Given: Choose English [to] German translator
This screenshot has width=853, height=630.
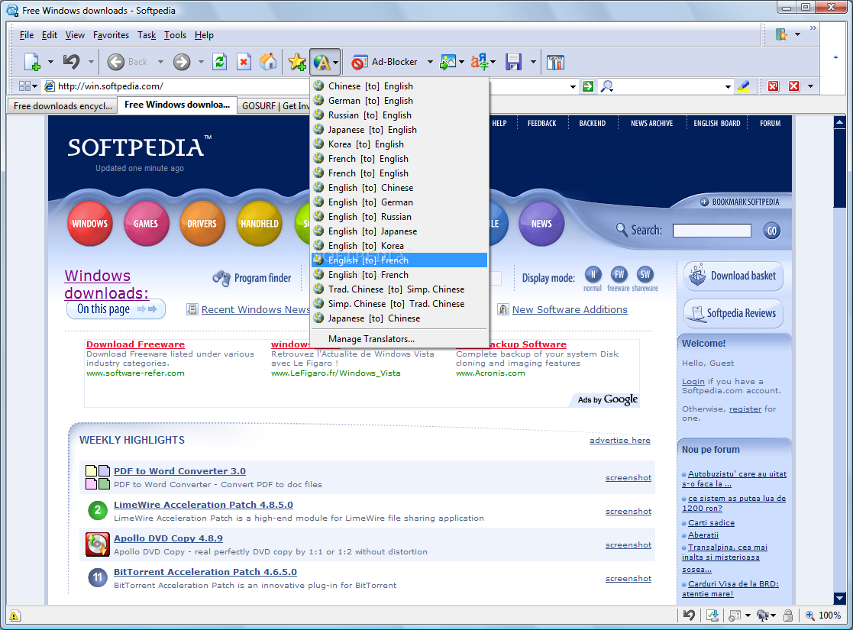Looking at the screenshot, I should pos(400,202).
